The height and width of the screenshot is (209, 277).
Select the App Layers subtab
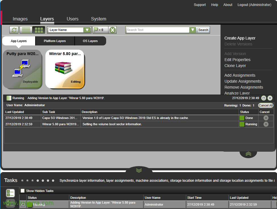click(x=19, y=41)
